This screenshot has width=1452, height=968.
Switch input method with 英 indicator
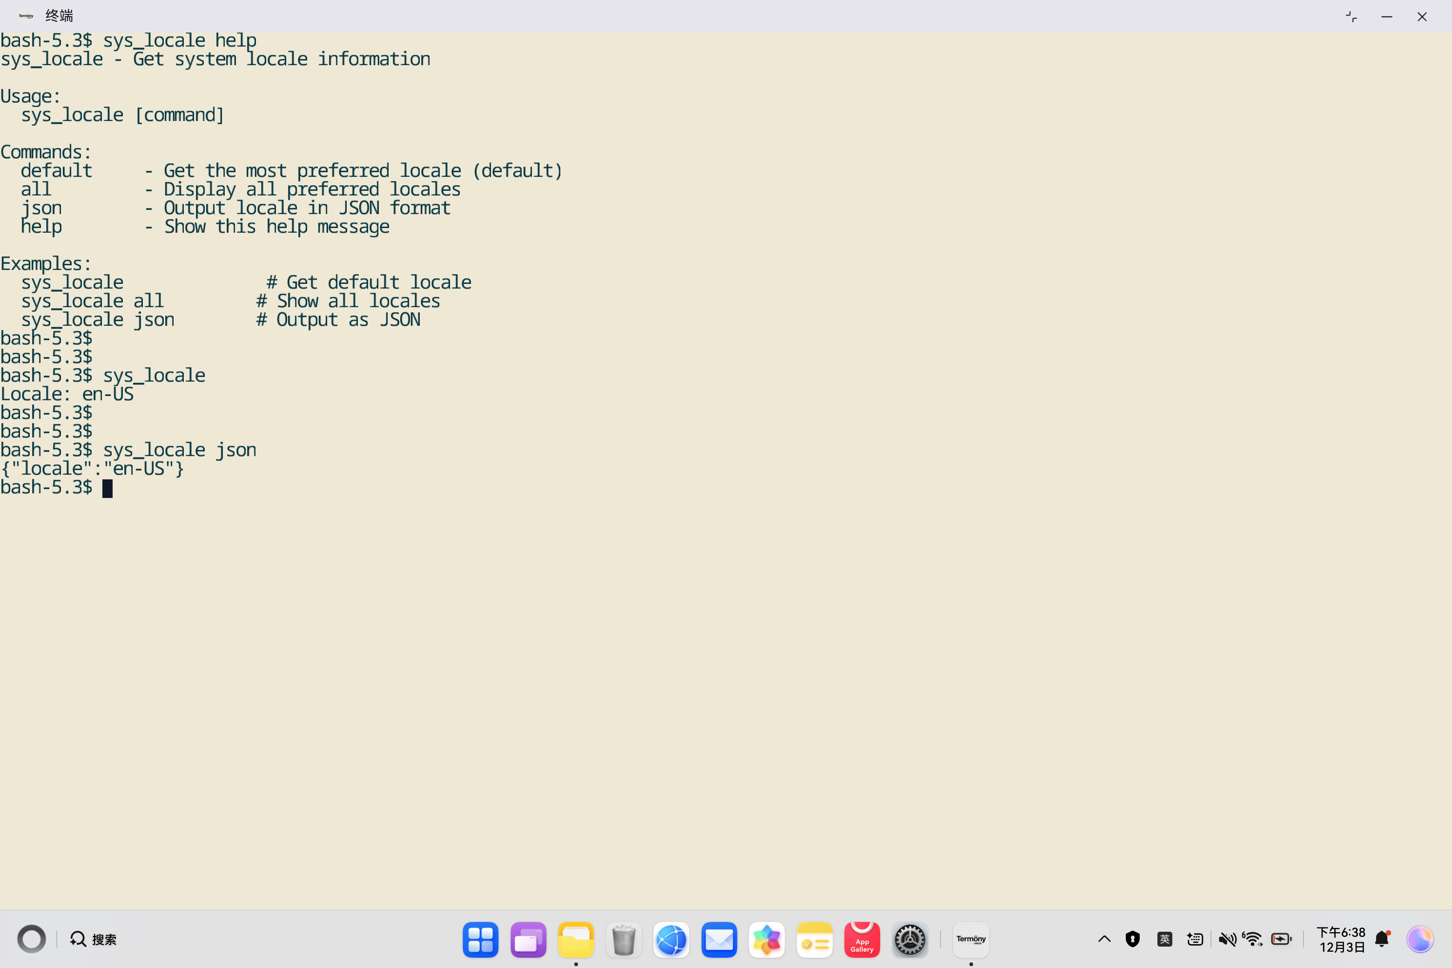[1164, 940]
